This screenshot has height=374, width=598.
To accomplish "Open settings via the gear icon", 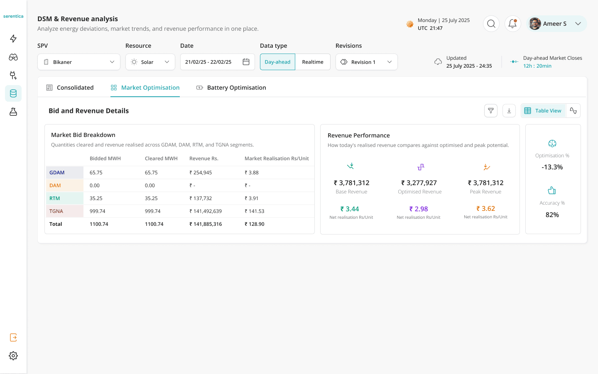I will pyautogui.click(x=13, y=356).
